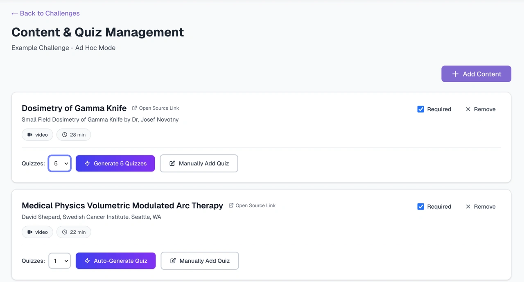Uncheck Required for Dosimetry of Gamma Knife
524x282 pixels.
[420, 109]
